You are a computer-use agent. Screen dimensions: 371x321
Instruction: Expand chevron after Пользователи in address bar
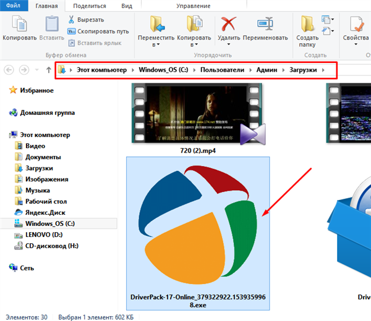(x=250, y=70)
